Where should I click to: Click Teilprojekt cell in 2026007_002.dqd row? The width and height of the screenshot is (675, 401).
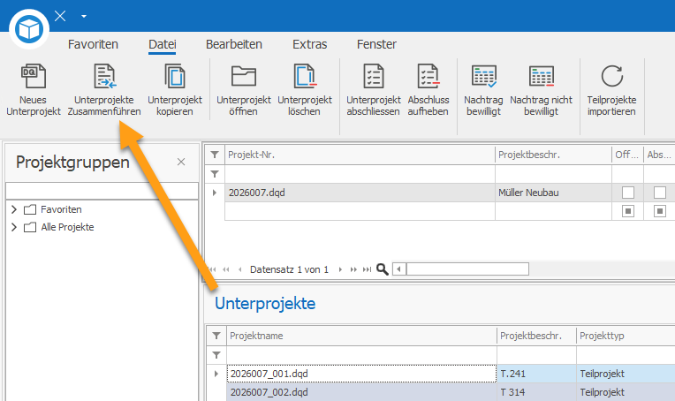[x=626, y=392]
